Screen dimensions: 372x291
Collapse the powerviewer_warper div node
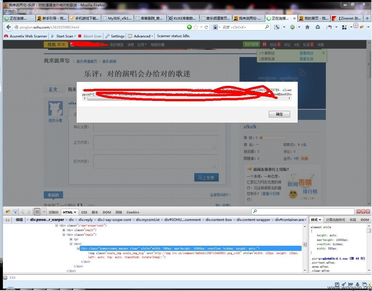click(78, 248)
